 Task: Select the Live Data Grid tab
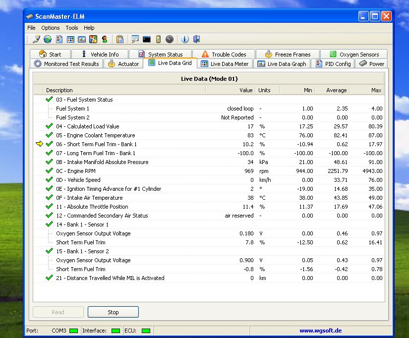click(170, 63)
